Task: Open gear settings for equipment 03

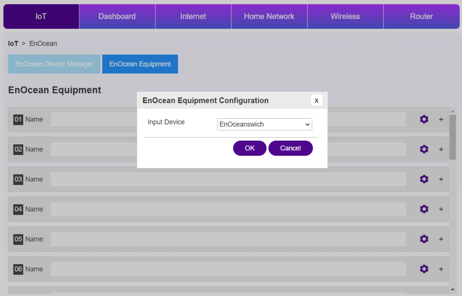Action: [x=424, y=179]
